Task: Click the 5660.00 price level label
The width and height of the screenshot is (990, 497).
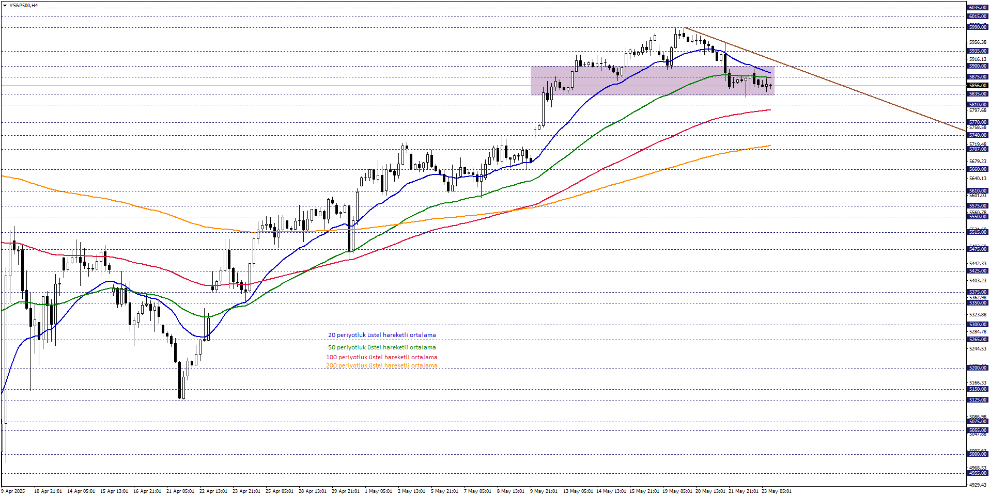Action: pos(978,169)
